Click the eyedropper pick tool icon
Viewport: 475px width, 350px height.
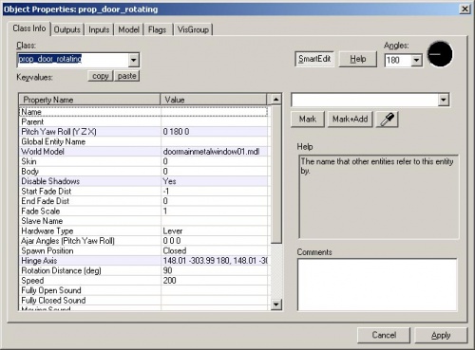click(x=387, y=120)
